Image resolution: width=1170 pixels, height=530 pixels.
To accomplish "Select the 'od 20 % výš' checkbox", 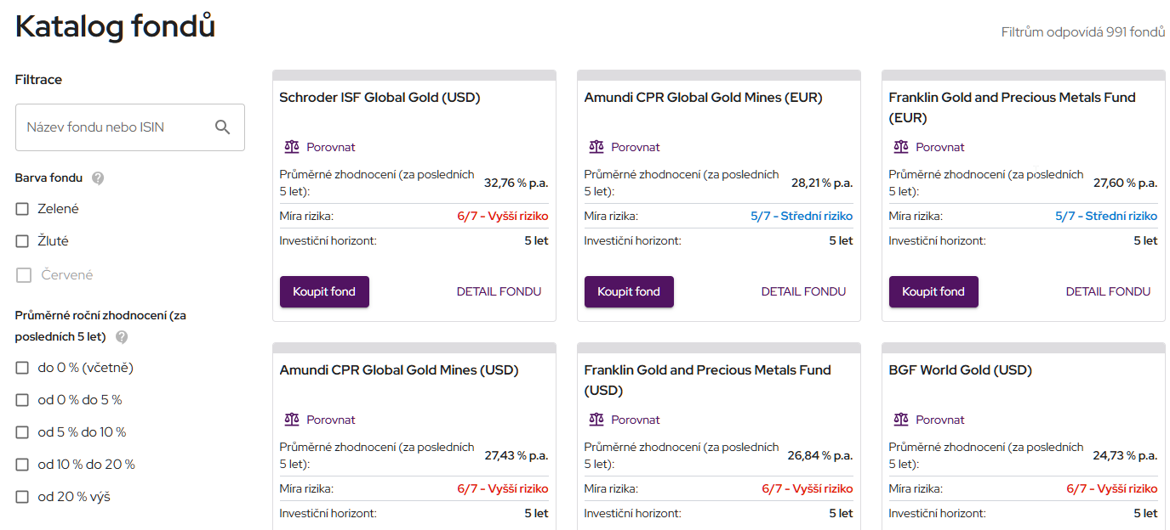I will pyautogui.click(x=22, y=497).
